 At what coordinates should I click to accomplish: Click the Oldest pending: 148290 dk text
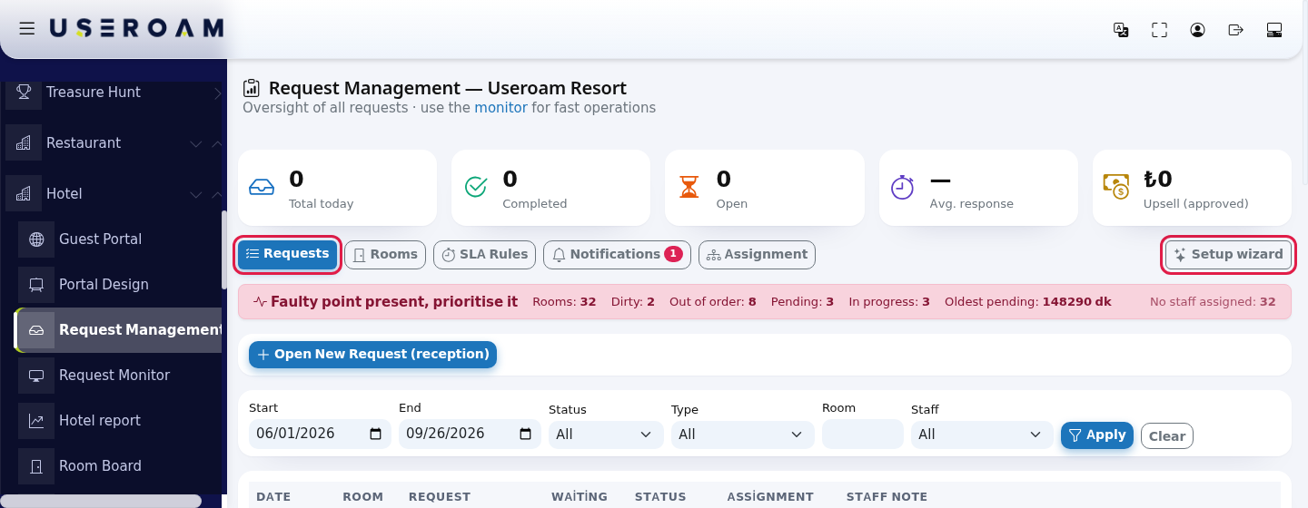point(1028,302)
